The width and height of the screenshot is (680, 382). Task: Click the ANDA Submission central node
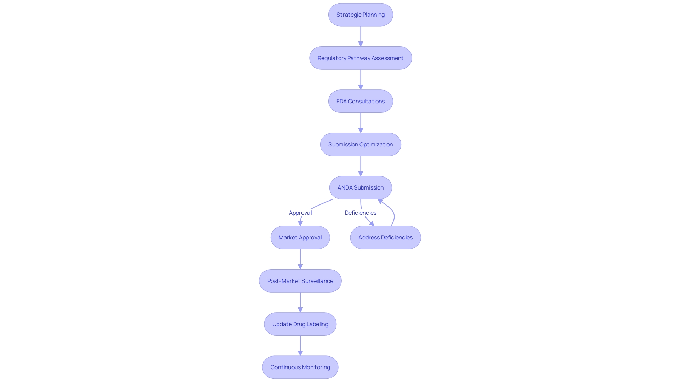tap(360, 187)
